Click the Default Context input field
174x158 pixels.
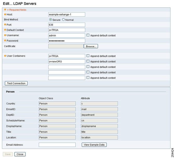(x=67, y=30)
